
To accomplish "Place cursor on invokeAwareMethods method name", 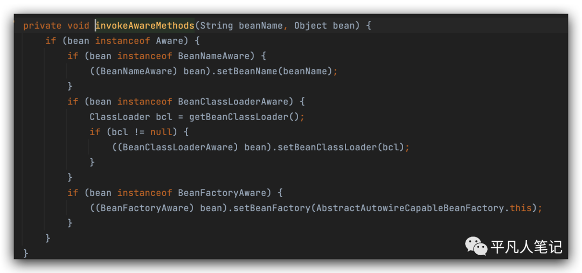I will pyautogui.click(x=144, y=25).
